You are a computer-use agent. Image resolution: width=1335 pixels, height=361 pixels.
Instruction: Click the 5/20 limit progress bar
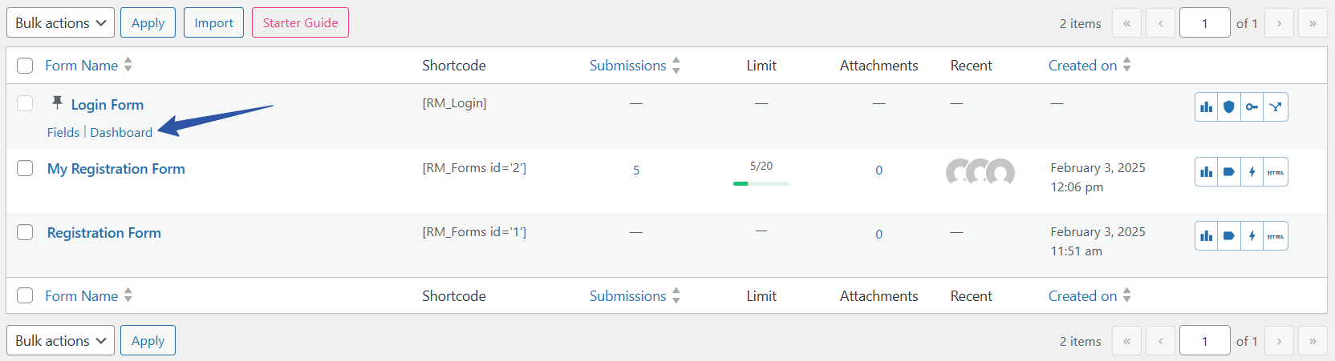click(761, 183)
